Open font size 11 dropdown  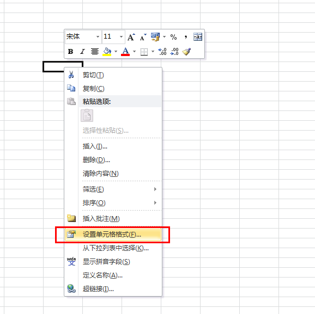[x=121, y=36]
